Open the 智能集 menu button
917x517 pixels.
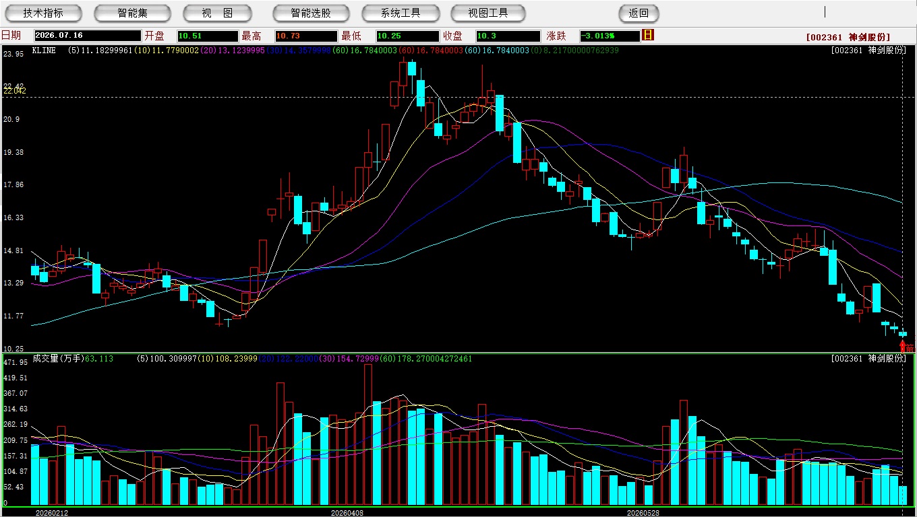pos(132,13)
